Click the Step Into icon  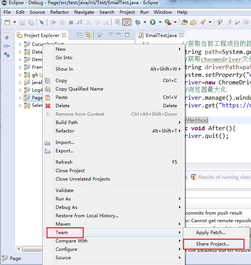[x=88, y=22]
